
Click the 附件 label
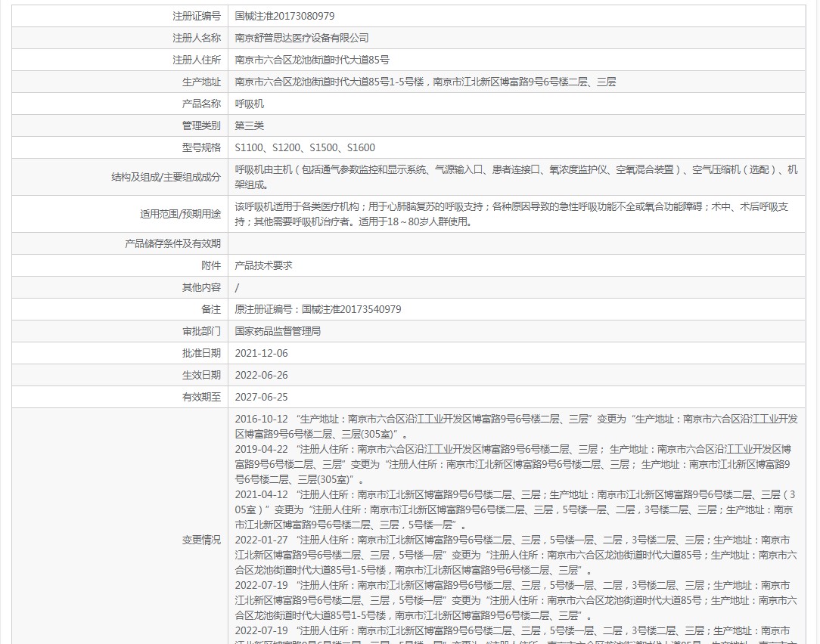211,265
